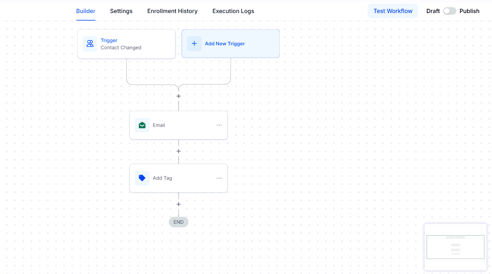Click the workflow minimap preview
The height and width of the screenshot is (274, 492).
click(x=456, y=247)
